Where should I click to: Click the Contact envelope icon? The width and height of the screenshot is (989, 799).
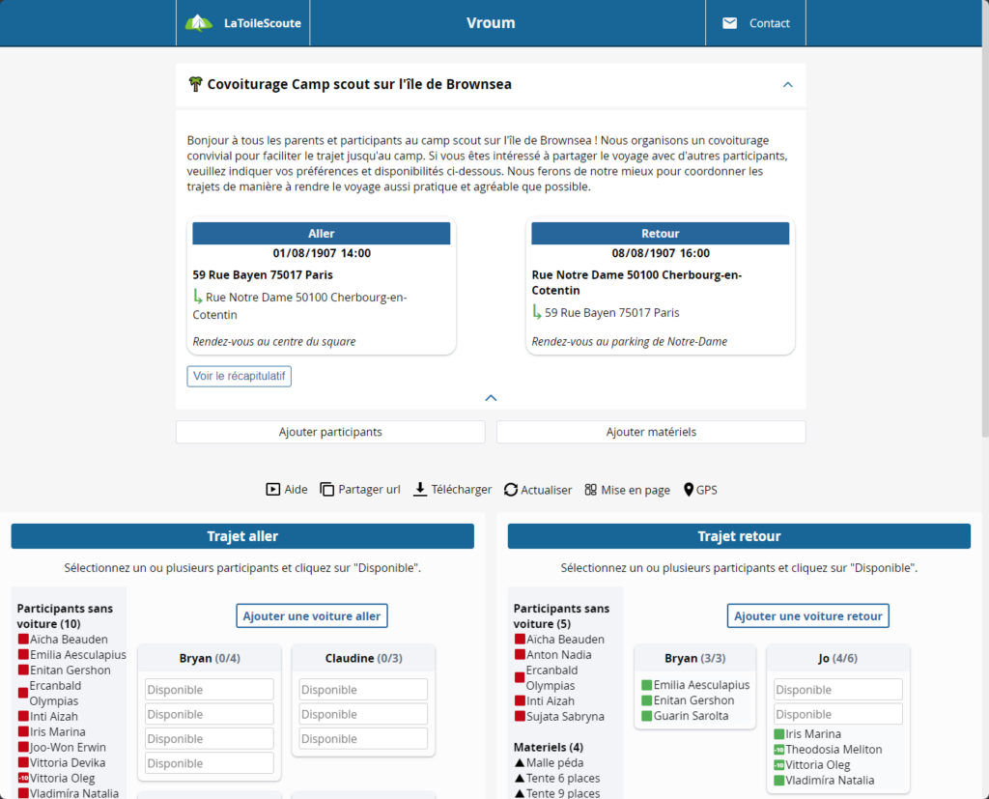point(730,23)
